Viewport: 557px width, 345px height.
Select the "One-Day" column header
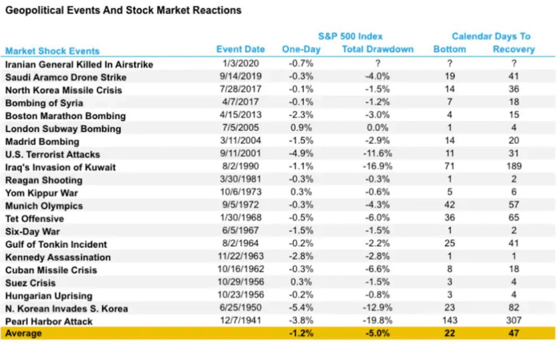(x=301, y=49)
